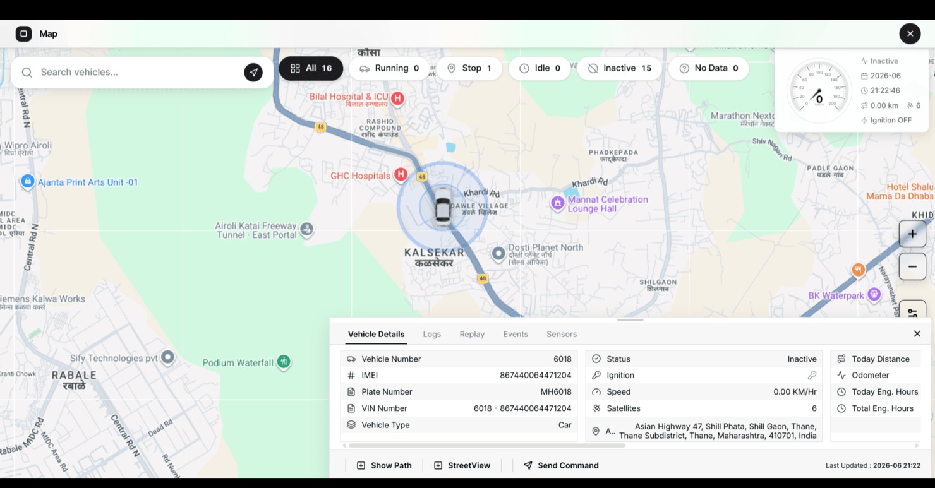Close the vehicle details panel
This screenshot has width=935, height=488.
pyautogui.click(x=917, y=333)
